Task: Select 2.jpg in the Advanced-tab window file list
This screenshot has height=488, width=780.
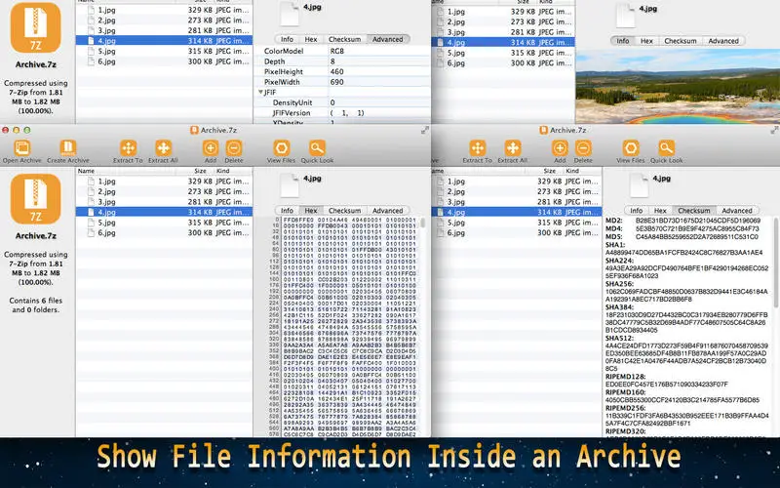Action: click(x=164, y=20)
